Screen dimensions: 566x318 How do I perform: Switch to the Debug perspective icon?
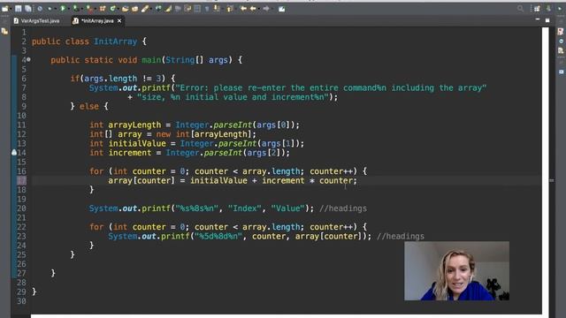(560, 9)
